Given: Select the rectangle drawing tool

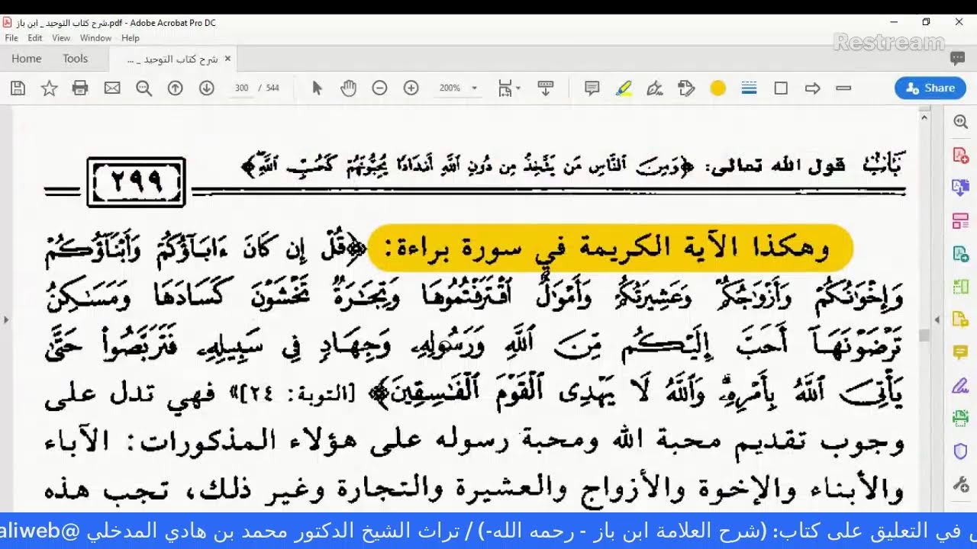Looking at the screenshot, I should click(781, 88).
